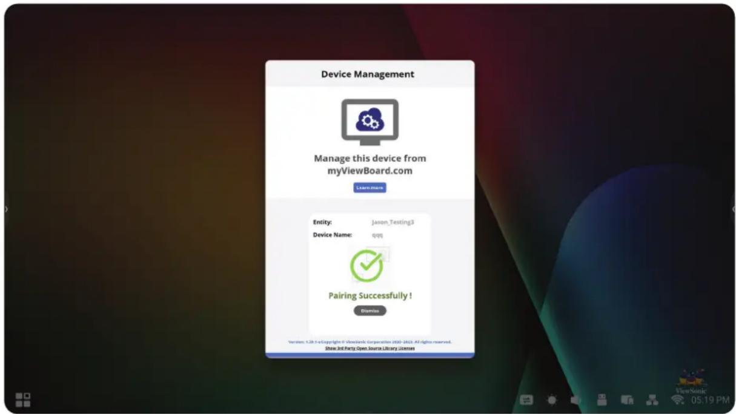736x414 pixels.
Task: Expand the right edge side toolbar arrow
Action: (x=733, y=209)
